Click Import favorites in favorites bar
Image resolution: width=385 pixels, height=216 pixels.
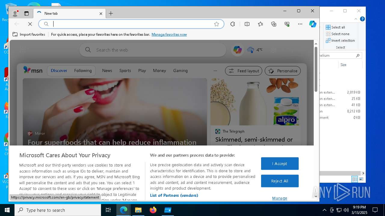(29, 34)
